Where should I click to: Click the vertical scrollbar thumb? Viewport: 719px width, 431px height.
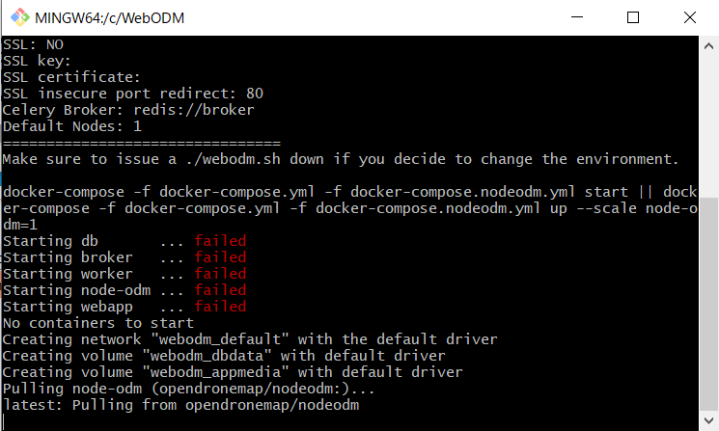tap(709, 304)
